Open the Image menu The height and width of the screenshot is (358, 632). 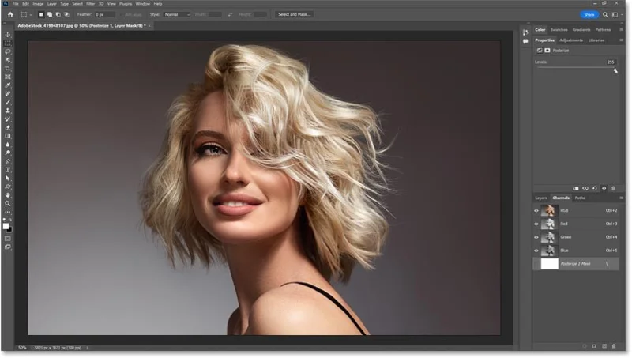pos(38,4)
